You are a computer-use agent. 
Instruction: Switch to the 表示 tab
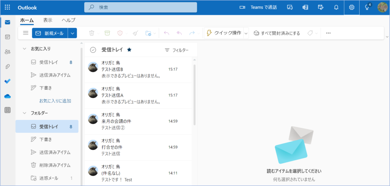coord(48,20)
